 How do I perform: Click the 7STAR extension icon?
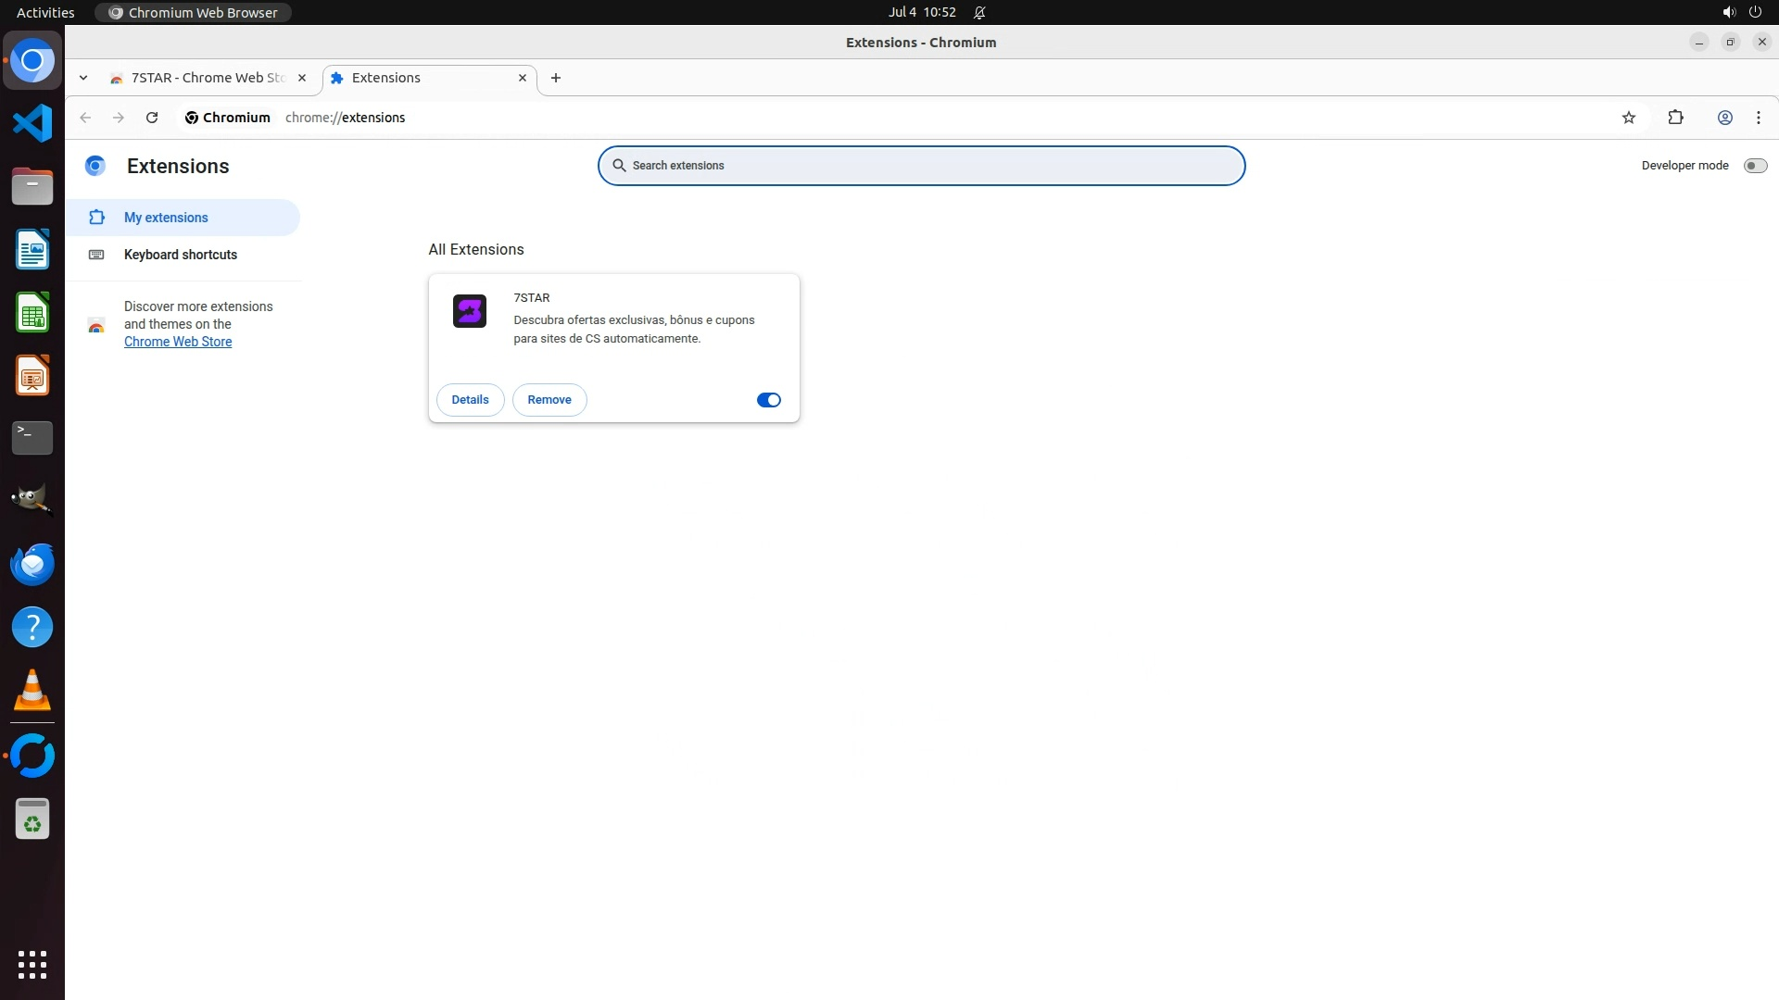pyautogui.click(x=470, y=311)
